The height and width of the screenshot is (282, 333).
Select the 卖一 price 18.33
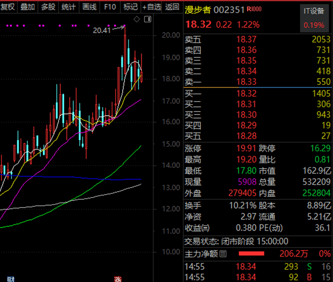click(x=246, y=82)
